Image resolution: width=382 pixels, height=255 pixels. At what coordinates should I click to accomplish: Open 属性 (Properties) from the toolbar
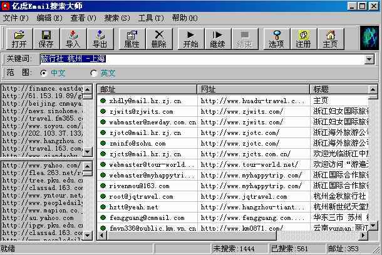pos(132,39)
